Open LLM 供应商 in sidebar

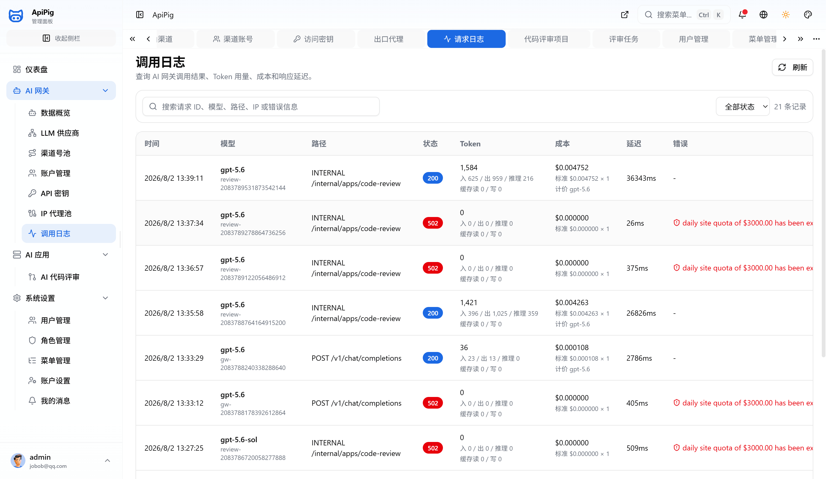pos(69,133)
